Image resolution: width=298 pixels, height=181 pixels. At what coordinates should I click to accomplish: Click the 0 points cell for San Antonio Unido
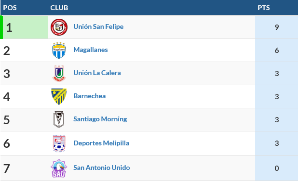coord(276,168)
